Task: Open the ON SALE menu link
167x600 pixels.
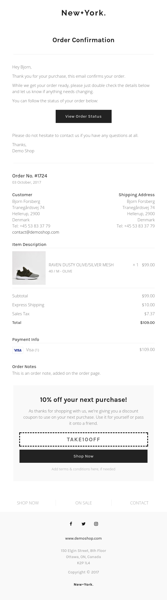Action: 83,503
